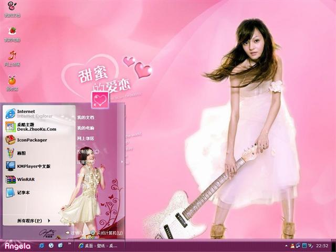Expand 所有程序(P) all programs list
Screen dimensions: 336x252
(x=31, y=220)
